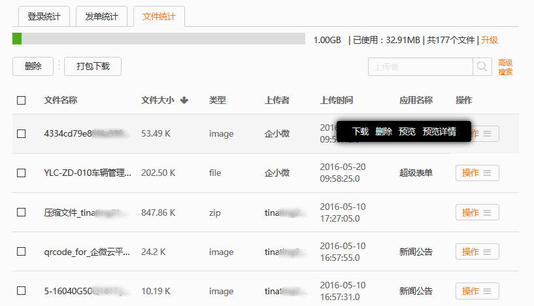Open 操作 menu for 压缩文件 zip row

(x=477, y=212)
